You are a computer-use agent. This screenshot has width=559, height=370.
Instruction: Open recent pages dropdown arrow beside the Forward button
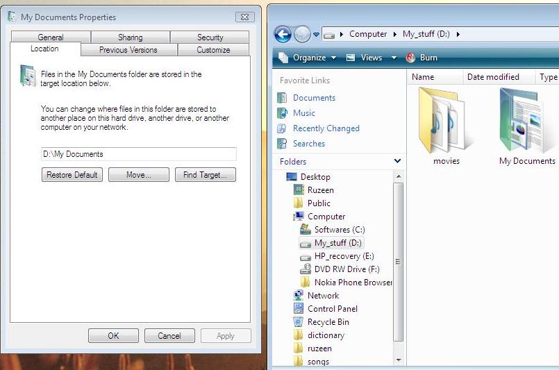(x=316, y=35)
